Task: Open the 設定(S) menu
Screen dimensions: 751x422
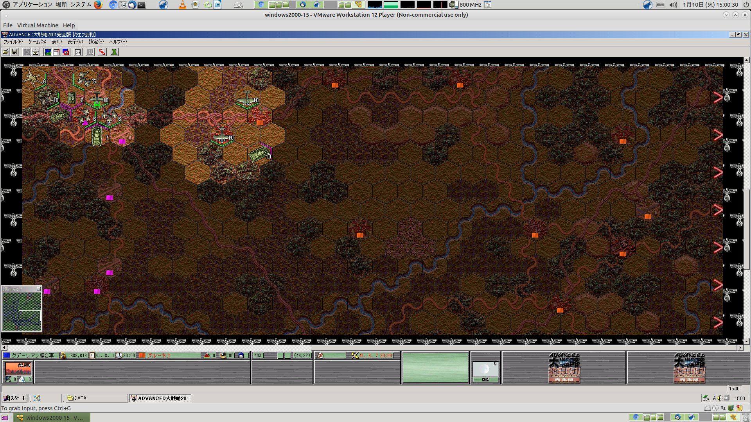Action: pos(96,42)
